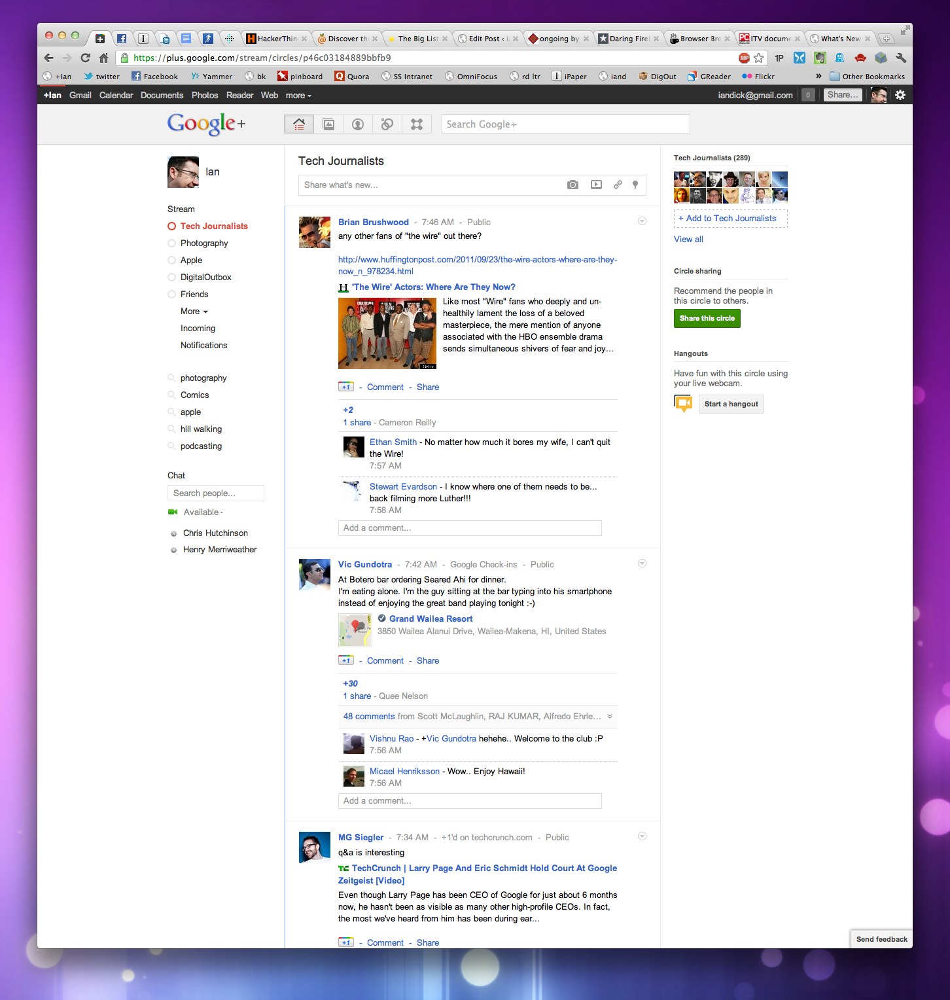This screenshot has width=950, height=1000.
Task: Attach a link using the link icon
Action: click(618, 185)
